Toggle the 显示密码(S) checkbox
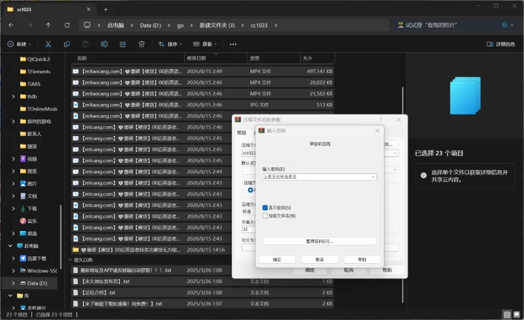 tap(265, 207)
